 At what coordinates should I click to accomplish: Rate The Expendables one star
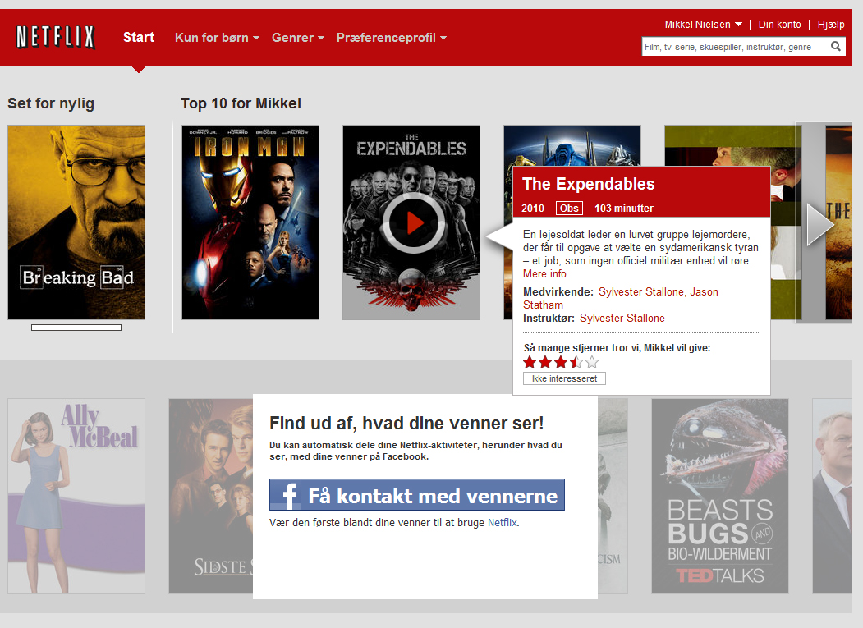(530, 362)
